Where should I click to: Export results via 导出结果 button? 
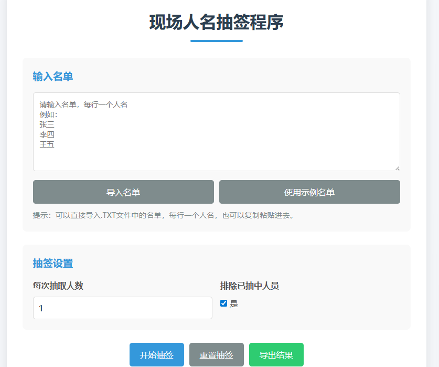[276, 355]
